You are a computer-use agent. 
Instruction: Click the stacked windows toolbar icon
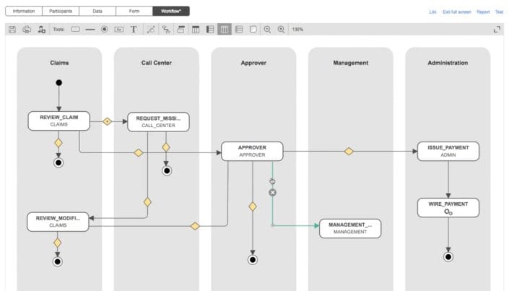click(x=180, y=30)
